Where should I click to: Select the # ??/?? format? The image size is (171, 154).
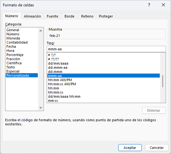tap(104, 59)
